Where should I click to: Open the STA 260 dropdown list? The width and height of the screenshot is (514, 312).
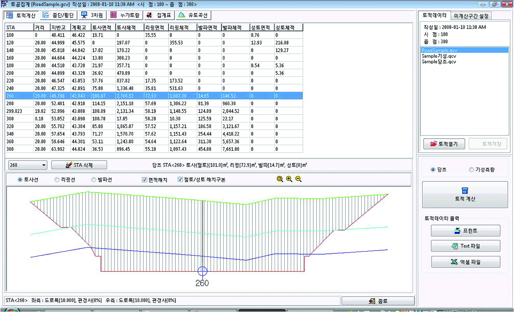[44, 165]
